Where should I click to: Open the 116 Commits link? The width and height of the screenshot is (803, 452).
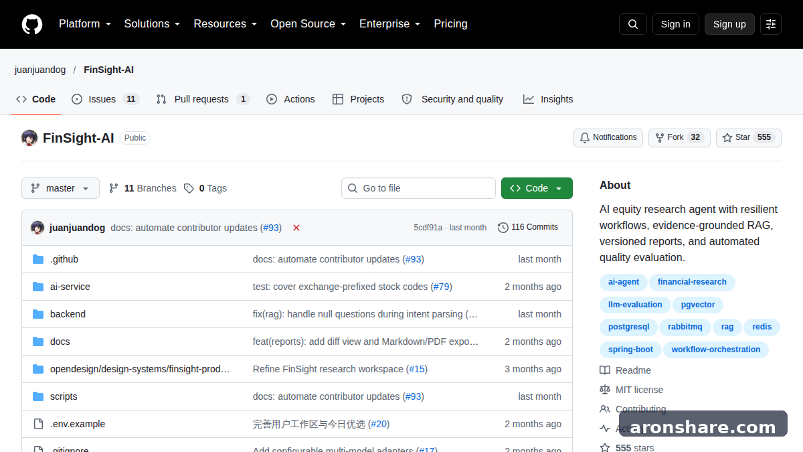pyautogui.click(x=528, y=228)
